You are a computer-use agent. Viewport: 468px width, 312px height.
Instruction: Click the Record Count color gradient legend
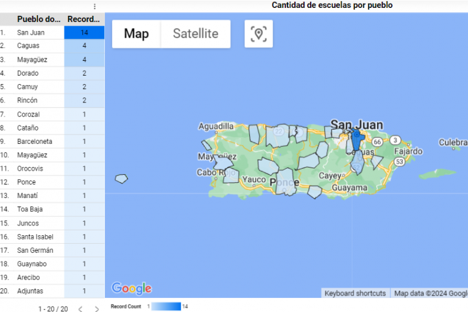166,307
